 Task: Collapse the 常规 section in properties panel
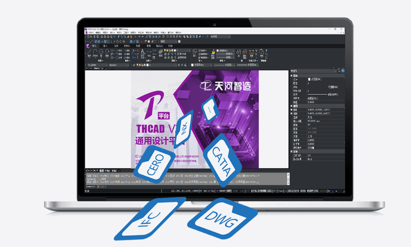click(x=291, y=75)
